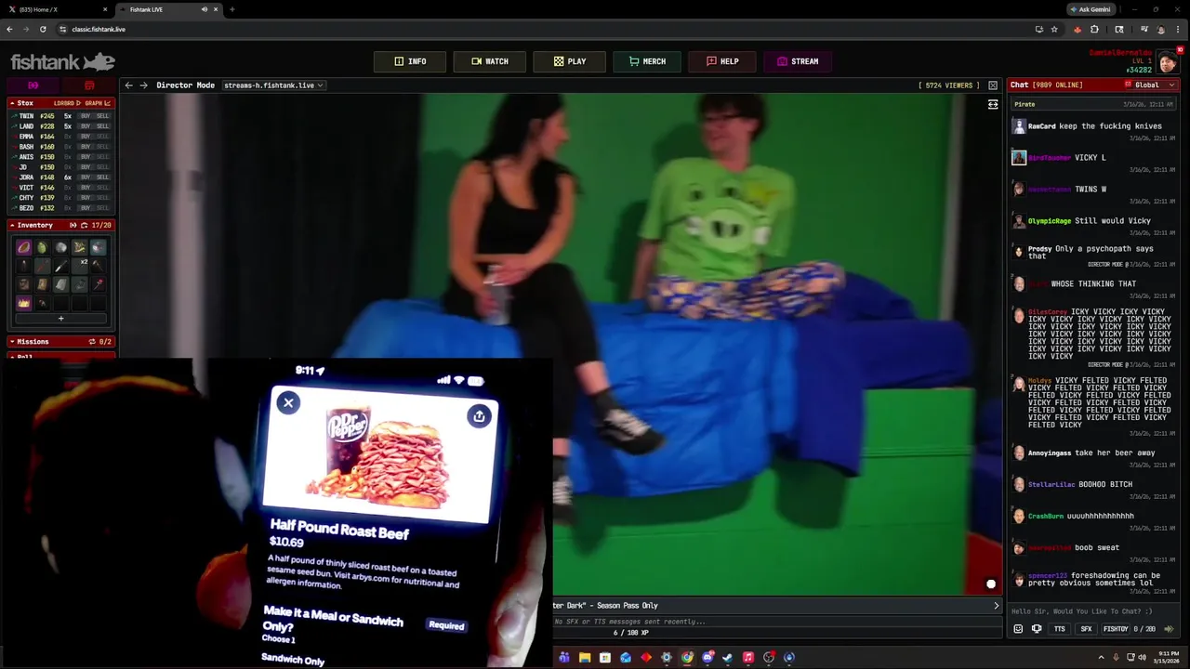Click RamCard username in chat
Image resolution: width=1190 pixels, height=669 pixels.
pos(1041,126)
